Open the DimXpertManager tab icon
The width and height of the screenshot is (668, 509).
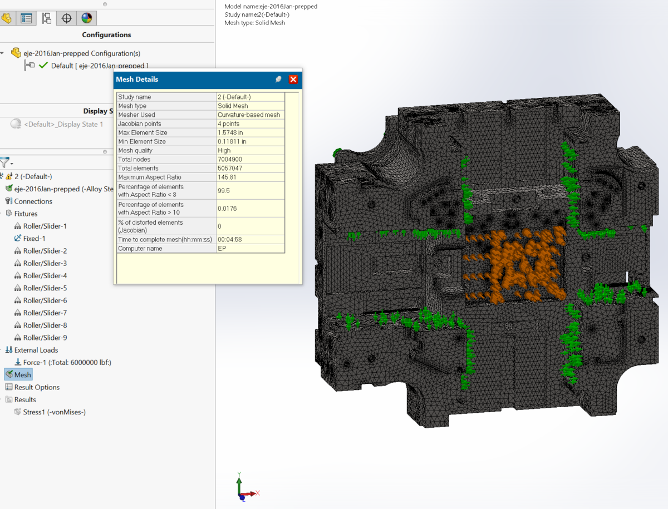(66, 18)
